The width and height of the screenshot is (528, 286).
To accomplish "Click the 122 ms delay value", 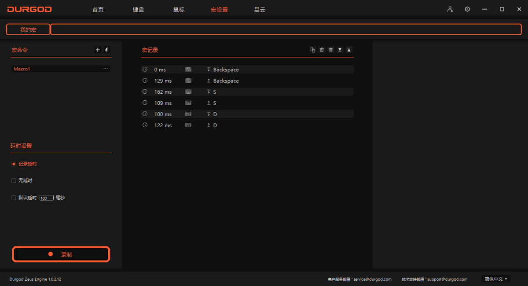I will [163, 125].
